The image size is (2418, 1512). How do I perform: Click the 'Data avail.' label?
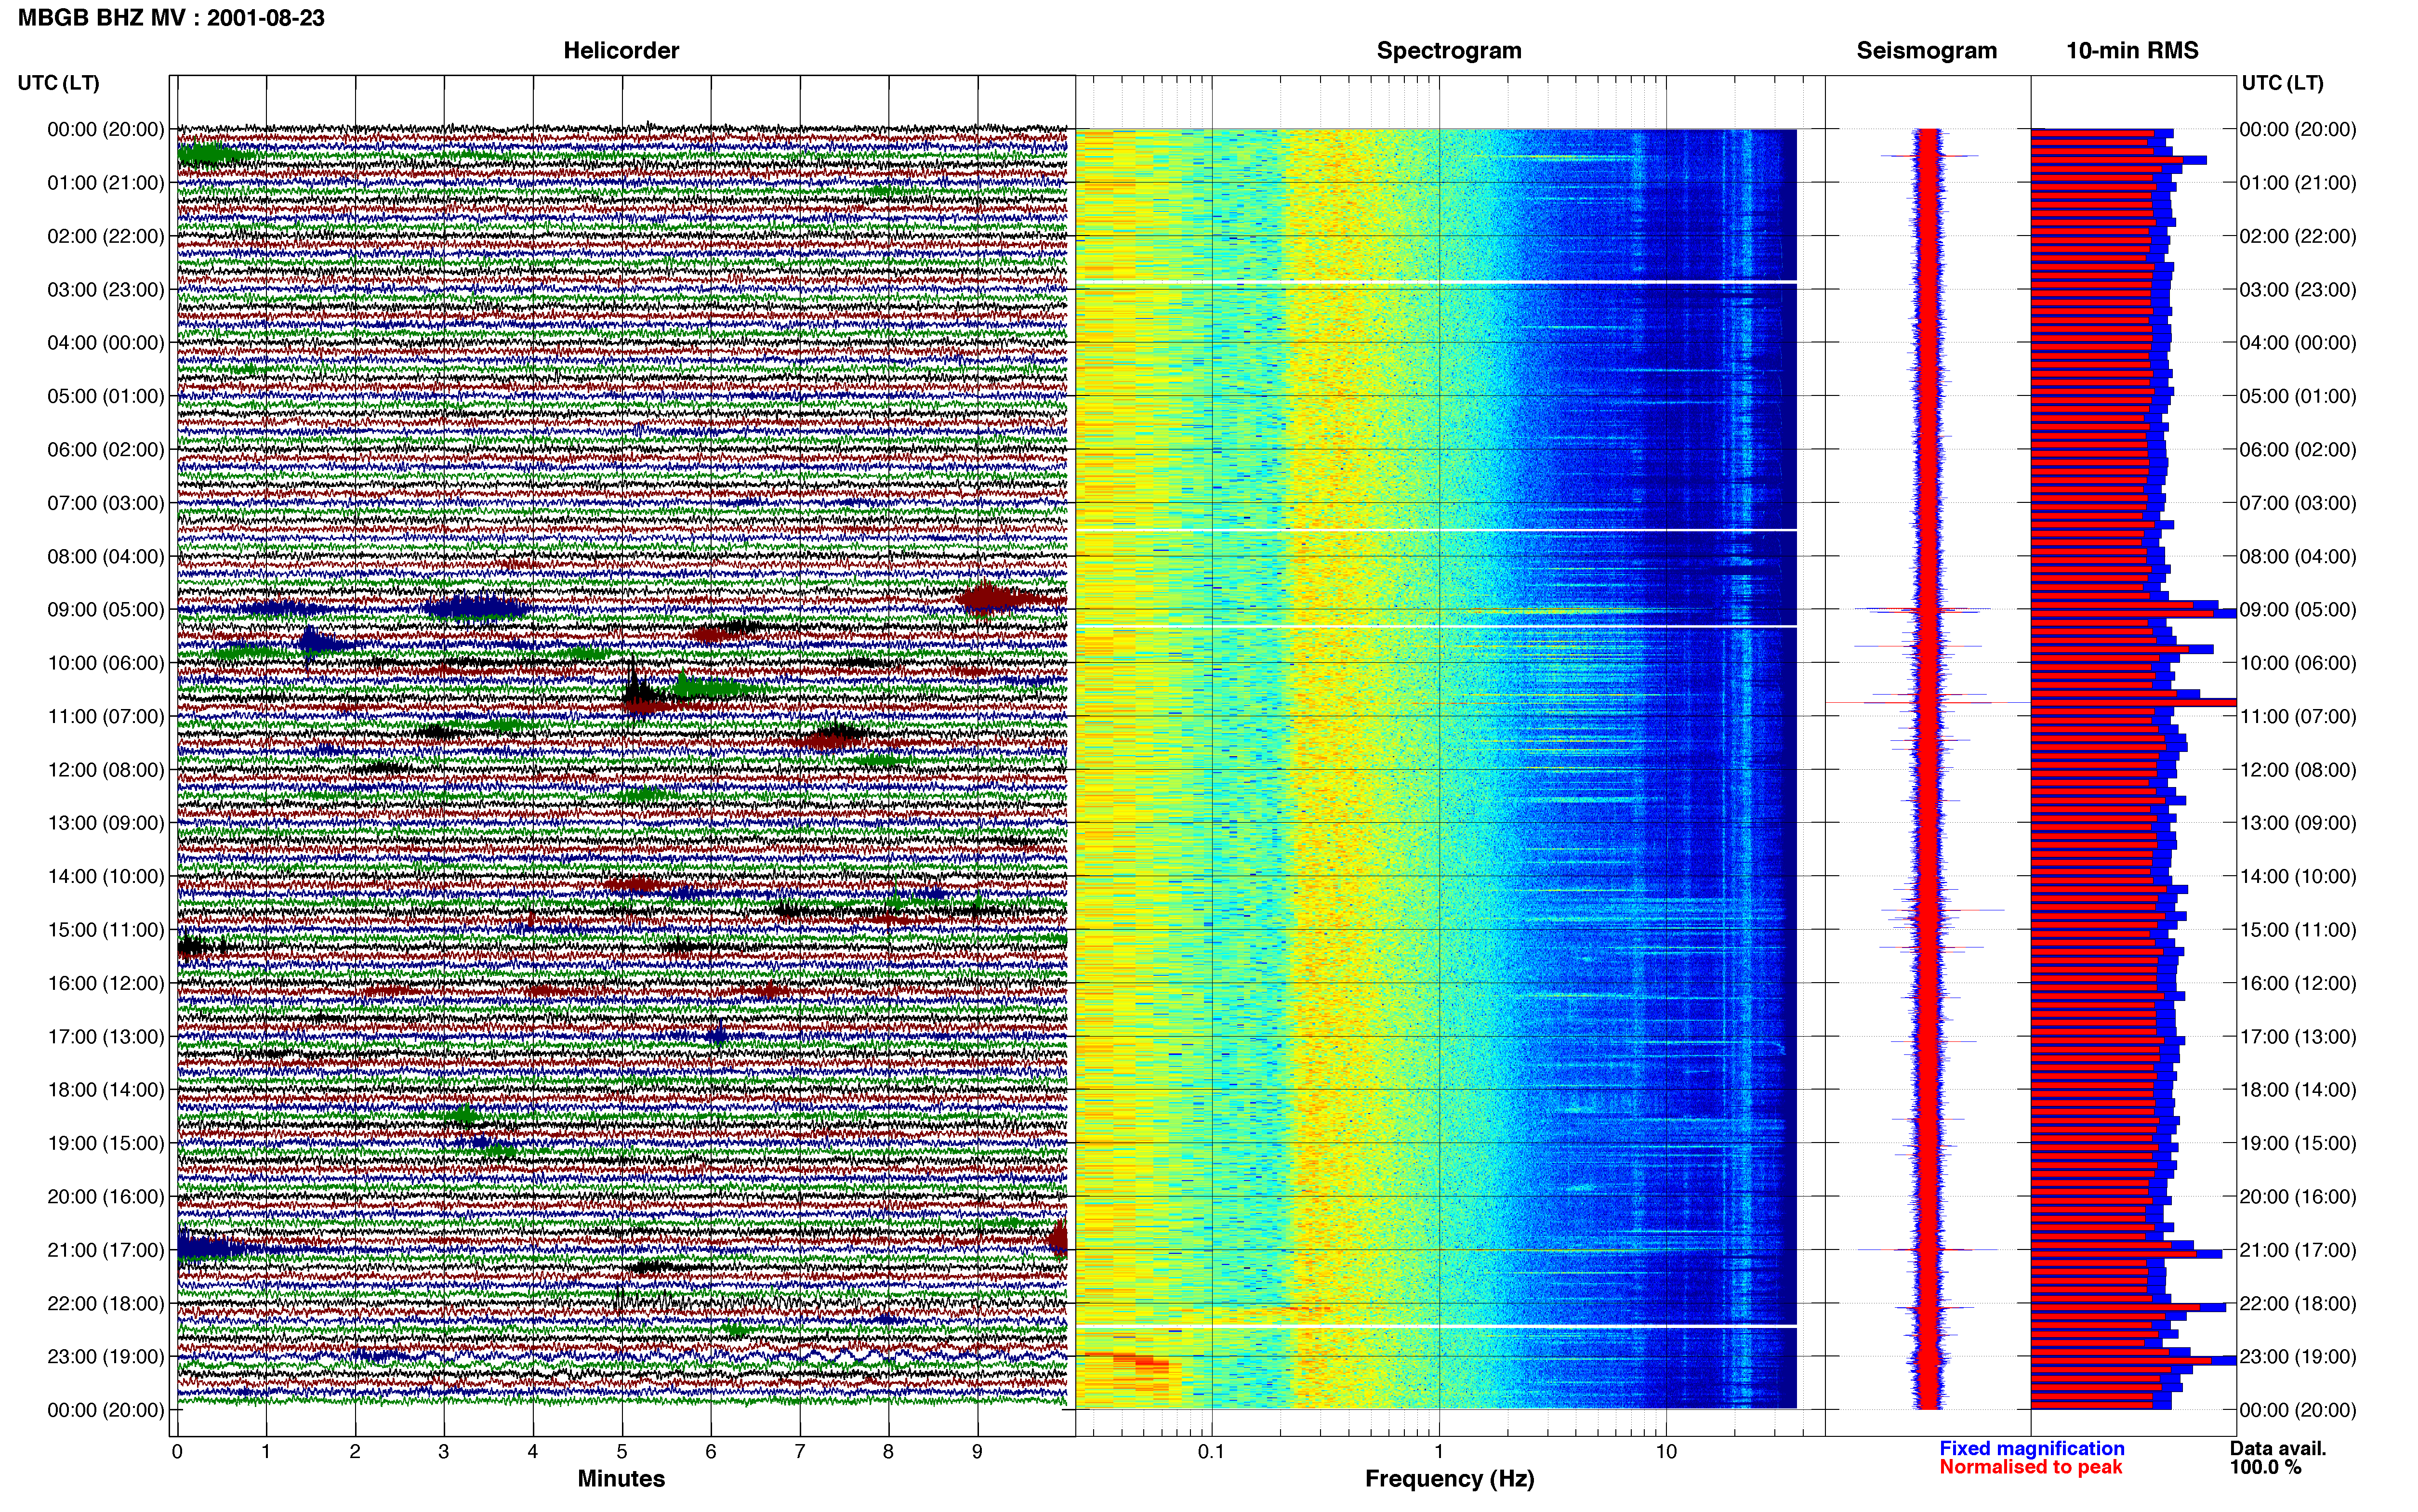coord(2278,1448)
